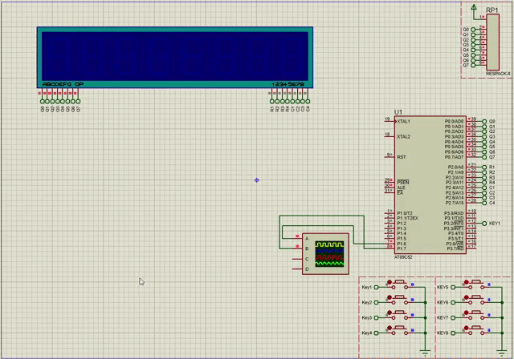
Task: Click the power terminal arrow above RP1
Action: [x=474, y=7]
